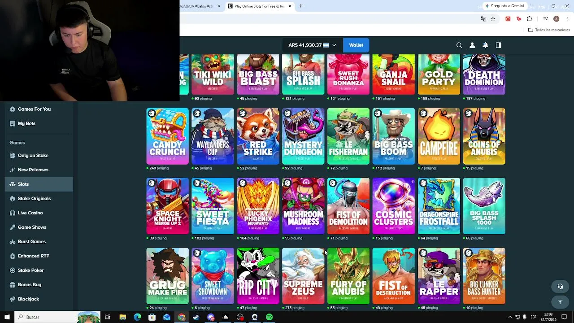Viewport: 574px width, 323px height.
Task: Open Todos los marcadores bookmarks folder
Action: point(549,30)
